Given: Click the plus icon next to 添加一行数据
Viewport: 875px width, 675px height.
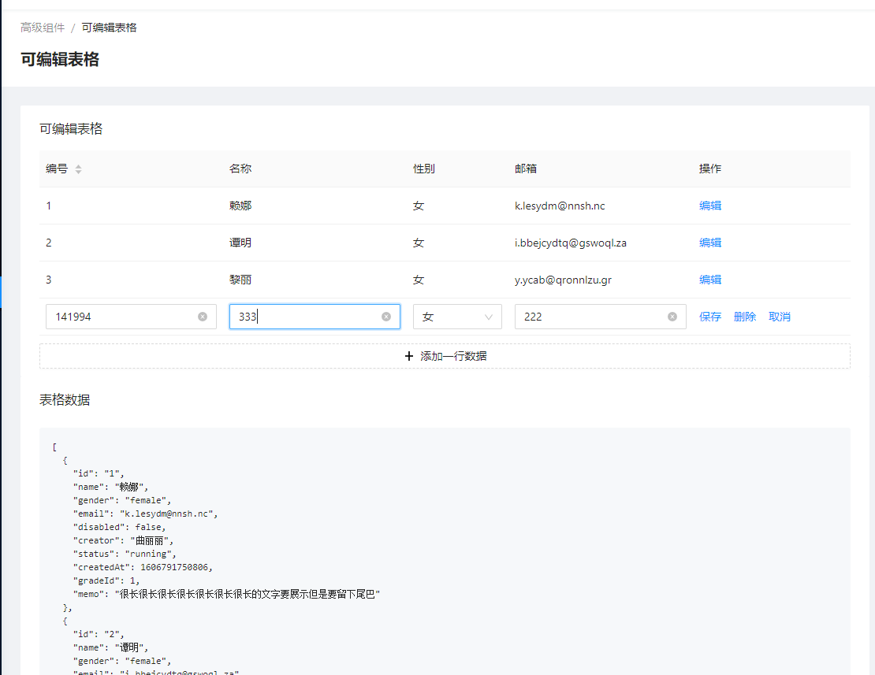Looking at the screenshot, I should click(x=408, y=355).
